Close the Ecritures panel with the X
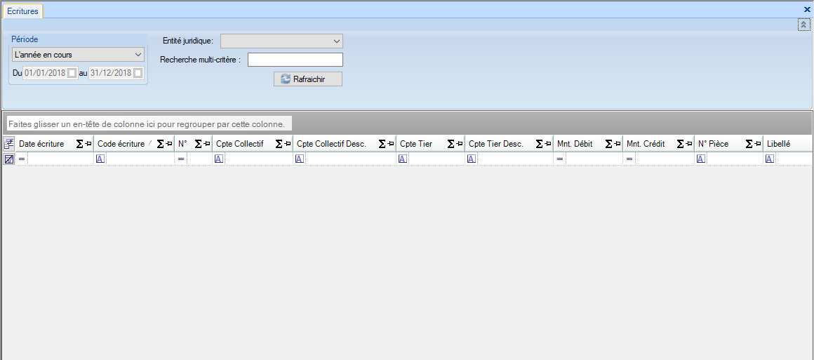This screenshot has height=360, width=814. pyautogui.click(x=807, y=10)
